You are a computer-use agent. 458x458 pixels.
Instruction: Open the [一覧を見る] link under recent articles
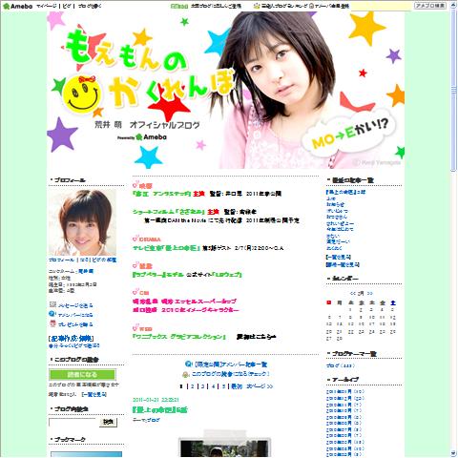click(339, 257)
